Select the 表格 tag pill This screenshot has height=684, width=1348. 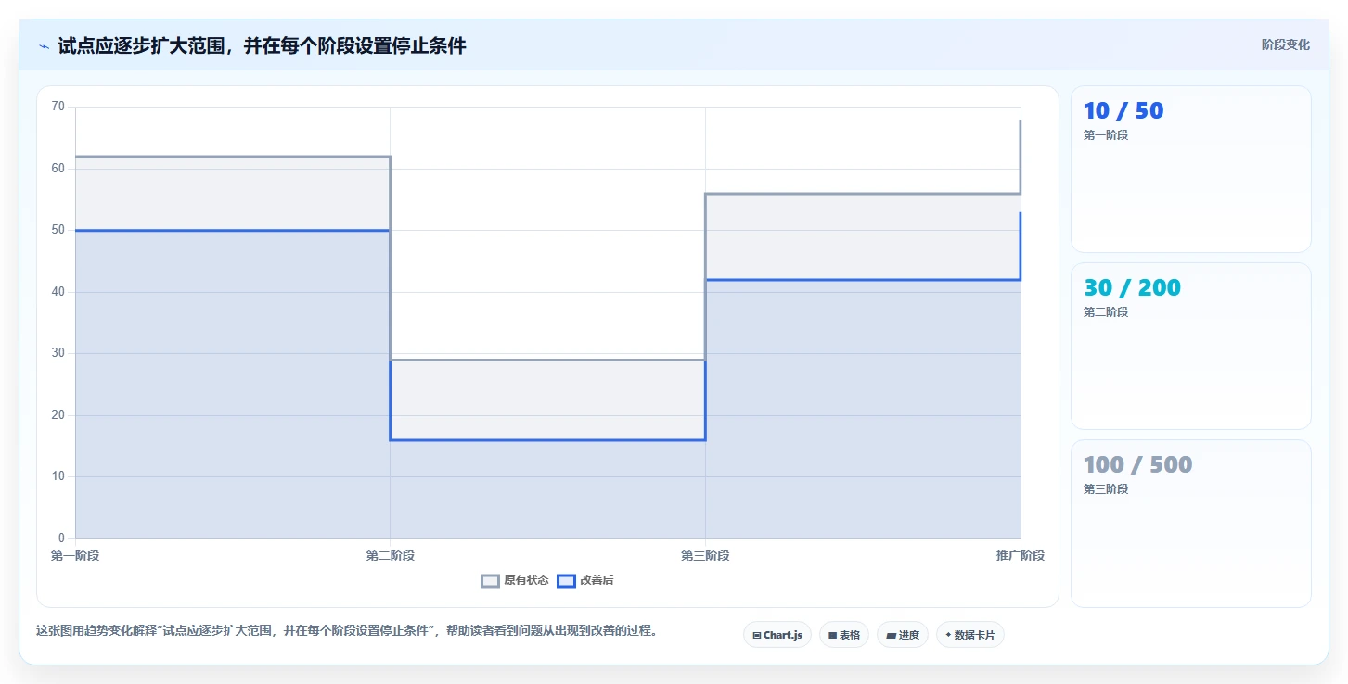pyautogui.click(x=844, y=635)
